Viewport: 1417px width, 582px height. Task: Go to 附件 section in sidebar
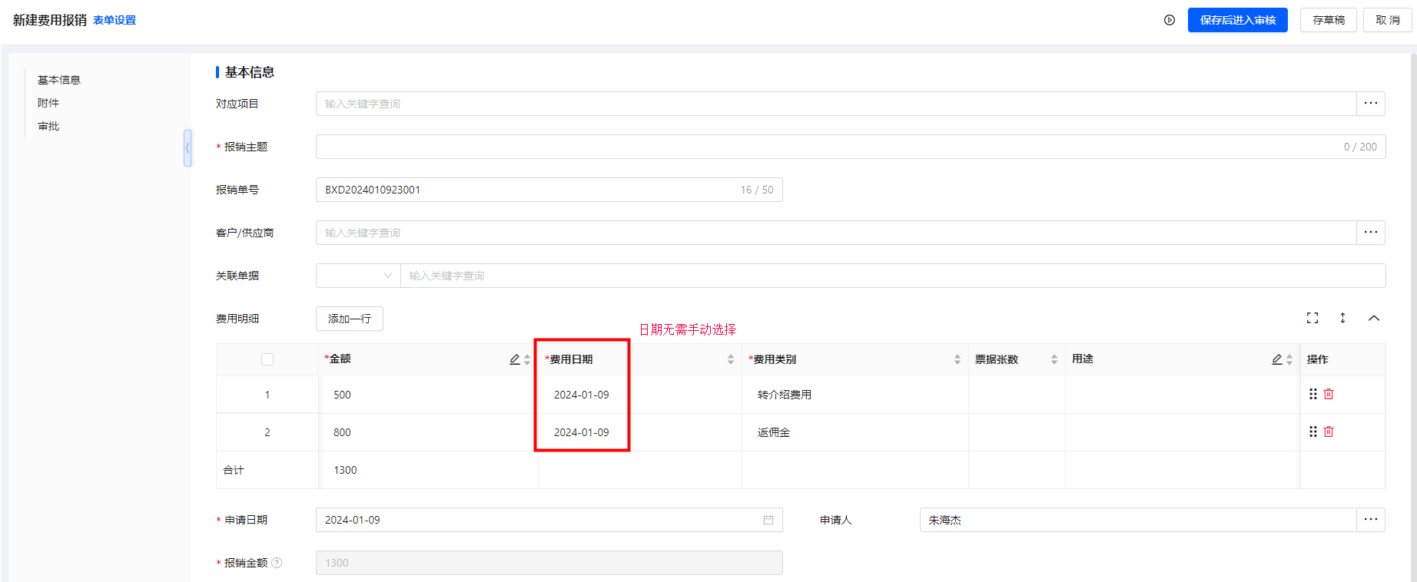48,103
